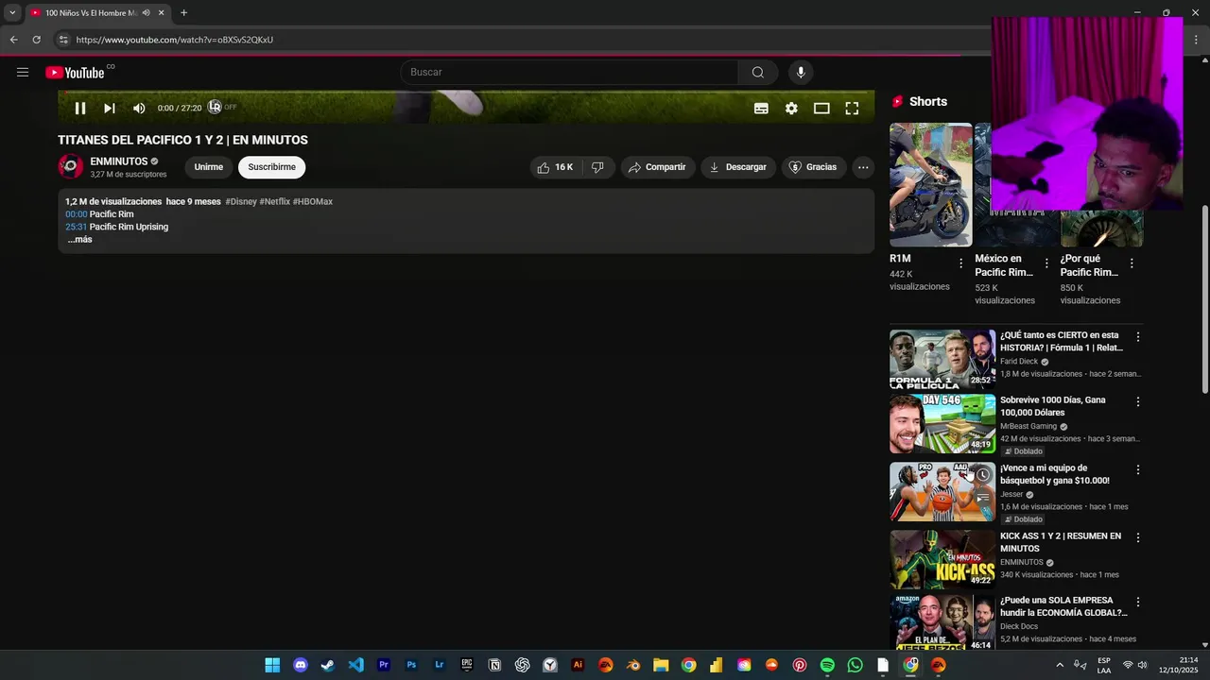Open options for the Jesser basketball video

pyautogui.click(x=1138, y=469)
